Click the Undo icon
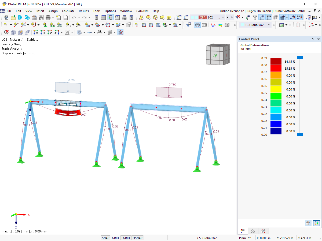The image size is (322, 241). click(x=73, y=17)
